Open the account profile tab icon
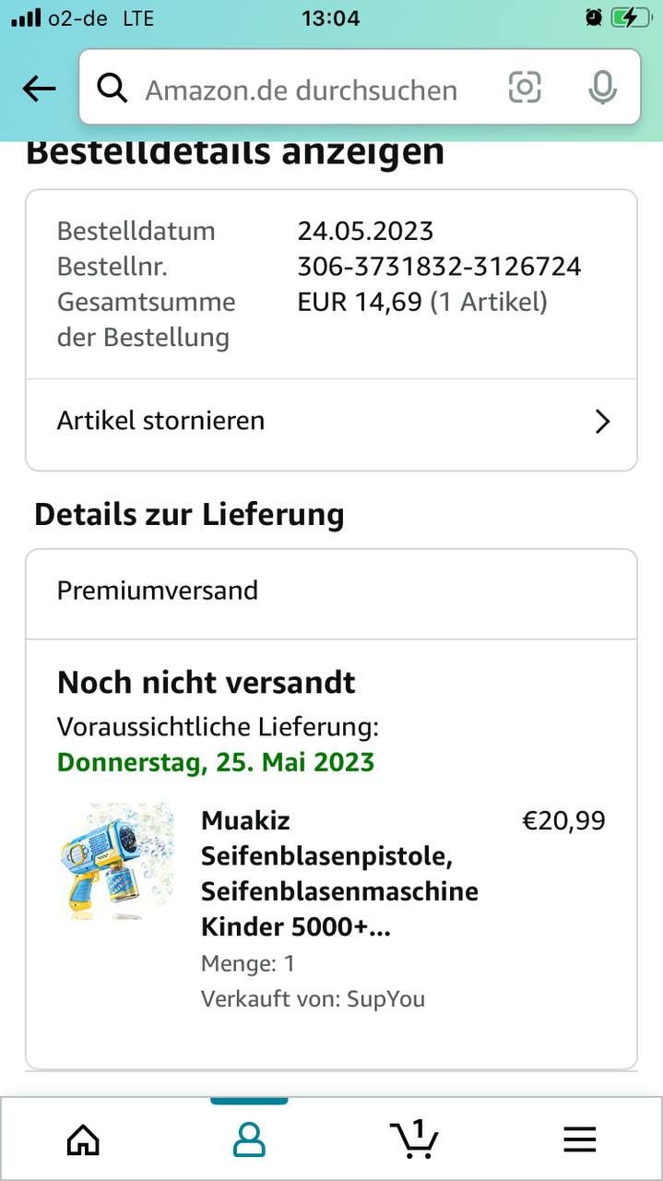The image size is (663, 1181). click(x=249, y=1139)
